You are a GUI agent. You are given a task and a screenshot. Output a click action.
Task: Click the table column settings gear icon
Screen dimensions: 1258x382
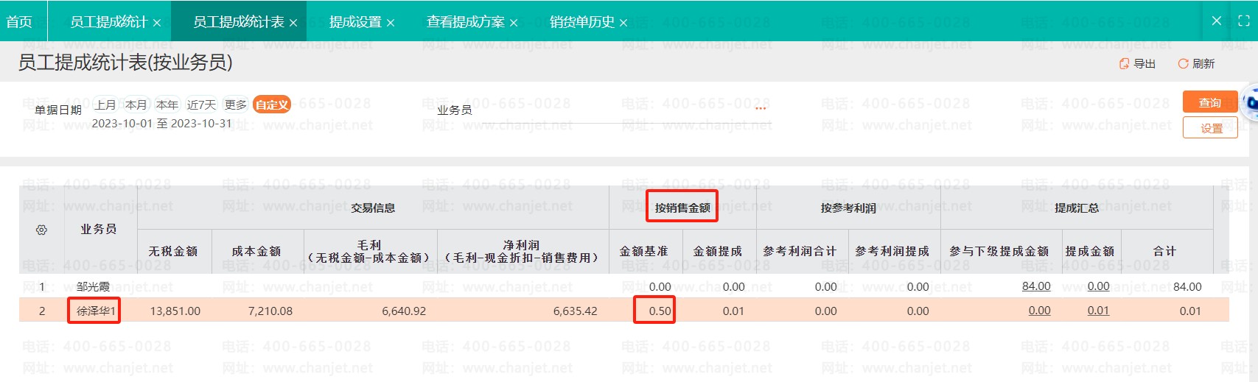point(41,230)
